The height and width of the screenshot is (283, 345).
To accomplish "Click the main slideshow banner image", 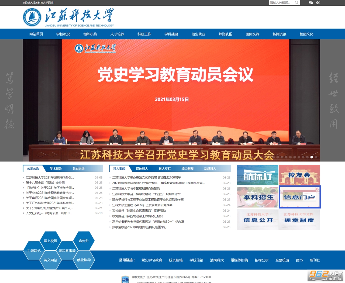I will pyautogui.click(x=171, y=100).
